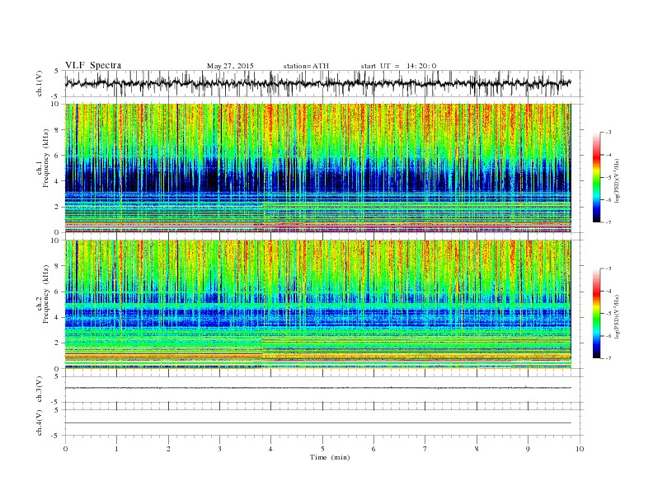Click the upper PSD color scale bar
Screen dimensions: 653x504
click(x=596, y=177)
